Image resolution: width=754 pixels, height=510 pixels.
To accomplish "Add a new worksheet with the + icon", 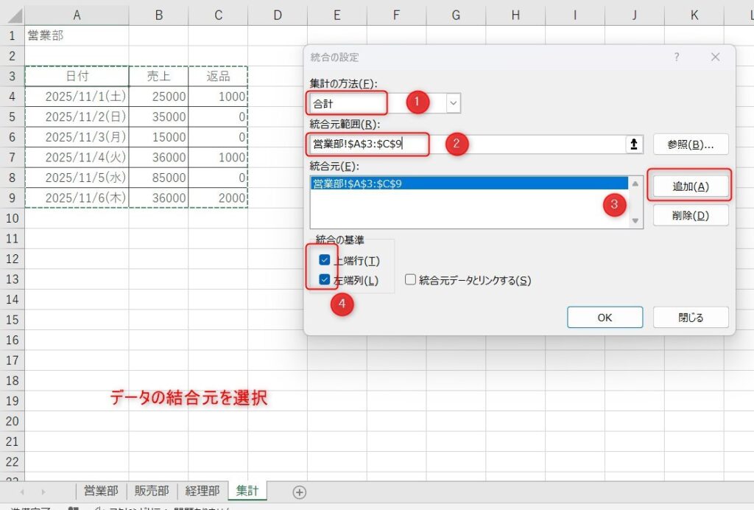I will click(x=298, y=491).
